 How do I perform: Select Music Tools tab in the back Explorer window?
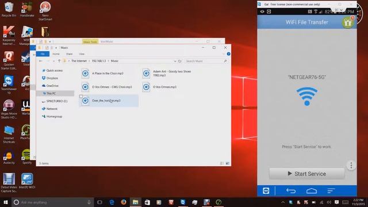[90, 41]
